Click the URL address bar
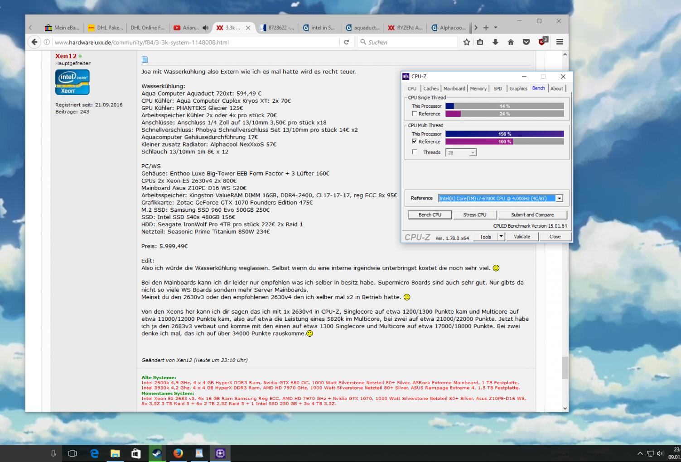The image size is (681, 462). click(x=196, y=42)
